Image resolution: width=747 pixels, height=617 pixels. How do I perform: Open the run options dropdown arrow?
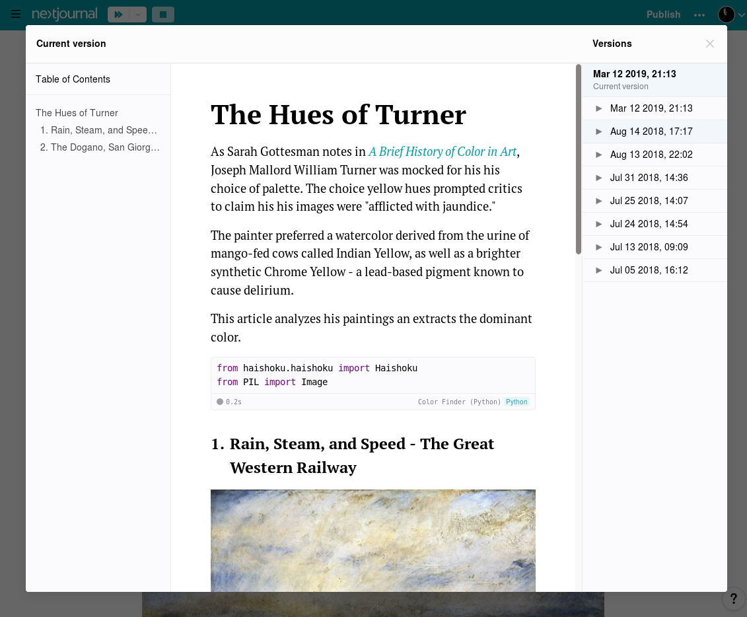pos(137,15)
